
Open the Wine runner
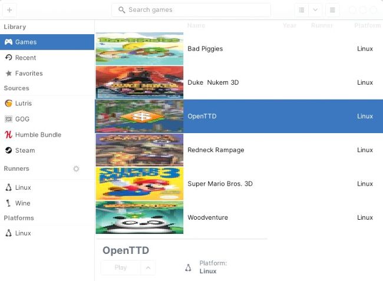pyautogui.click(x=22, y=203)
